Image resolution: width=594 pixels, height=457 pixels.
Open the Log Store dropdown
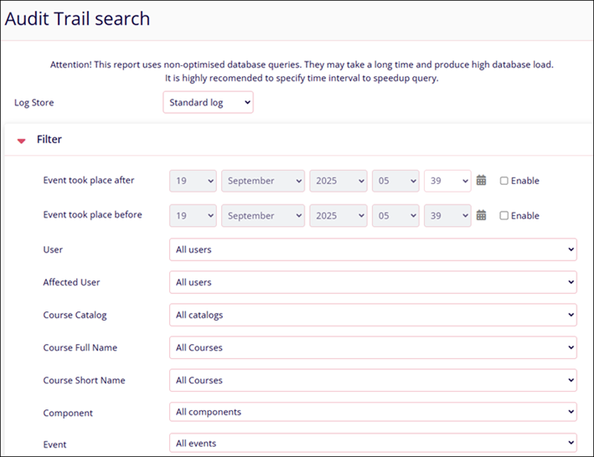pos(208,103)
